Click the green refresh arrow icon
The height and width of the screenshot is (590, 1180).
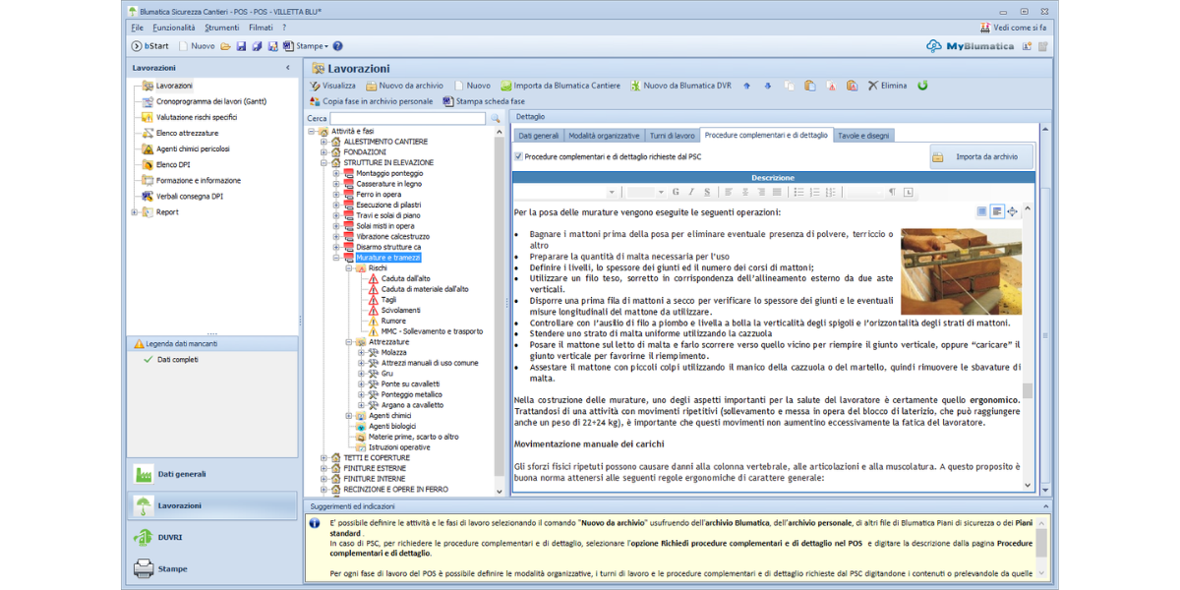point(922,86)
